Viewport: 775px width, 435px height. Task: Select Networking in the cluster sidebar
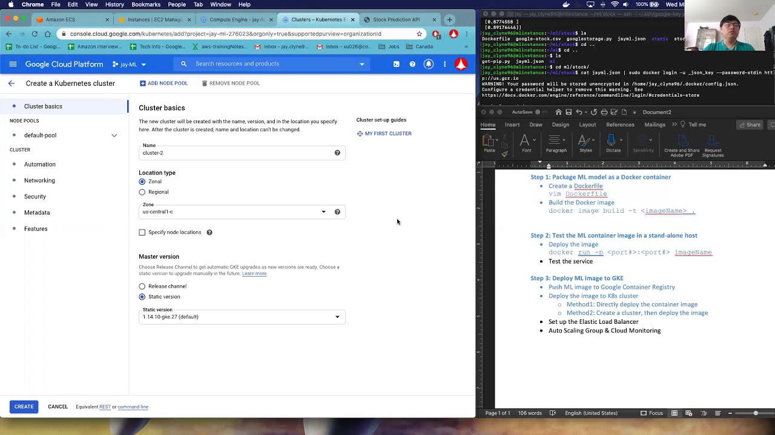[x=39, y=181]
